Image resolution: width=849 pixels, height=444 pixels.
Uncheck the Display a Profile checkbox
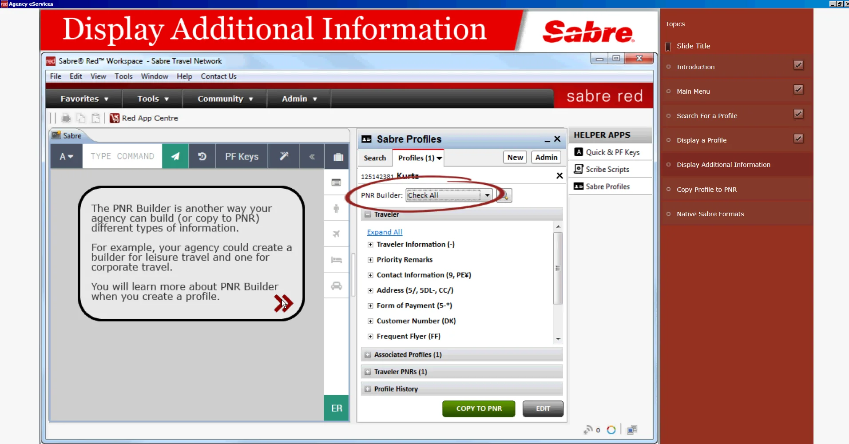coord(798,138)
